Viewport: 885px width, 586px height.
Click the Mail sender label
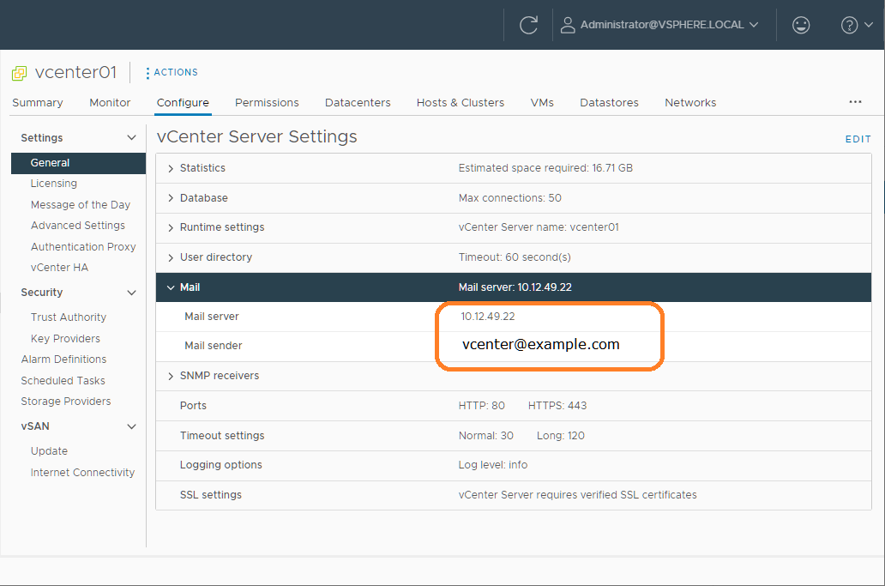[214, 346]
